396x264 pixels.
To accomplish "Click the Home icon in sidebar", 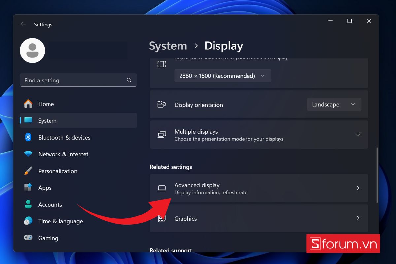I will pyautogui.click(x=28, y=104).
